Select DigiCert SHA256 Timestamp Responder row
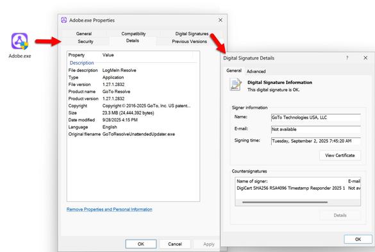The width and height of the screenshot is (375, 252). click(298, 188)
